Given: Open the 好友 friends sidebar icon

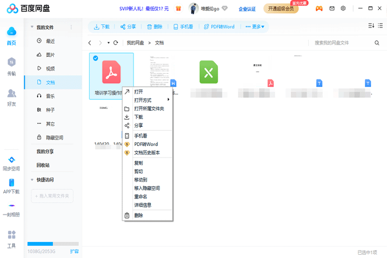Looking at the screenshot, I should 11,96.
